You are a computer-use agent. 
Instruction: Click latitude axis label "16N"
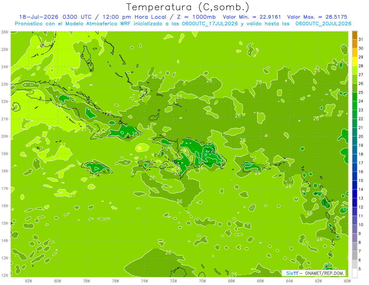[4, 206]
